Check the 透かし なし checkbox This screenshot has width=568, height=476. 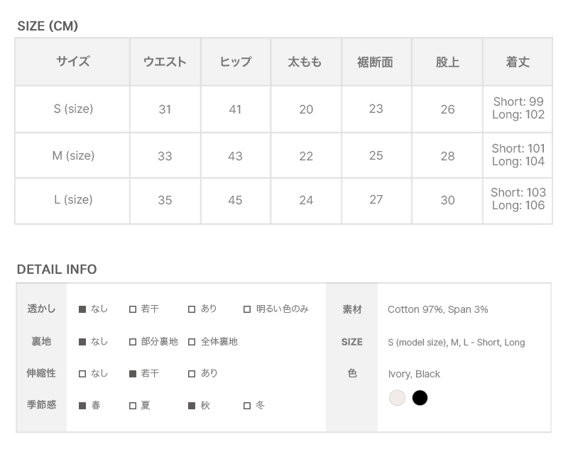pyautogui.click(x=82, y=309)
